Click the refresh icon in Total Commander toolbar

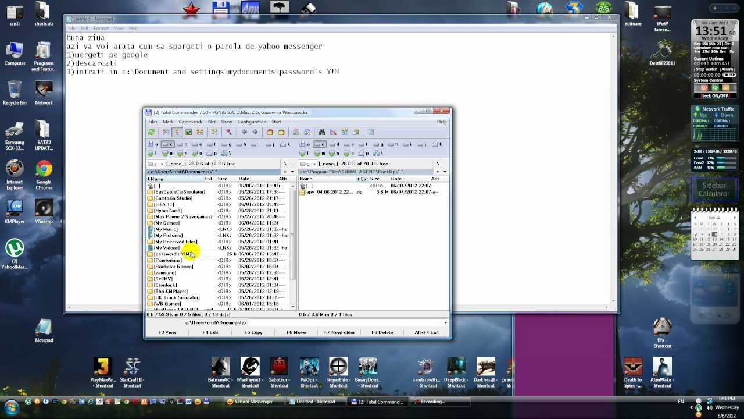pyautogui.click(x=151, y=132)
